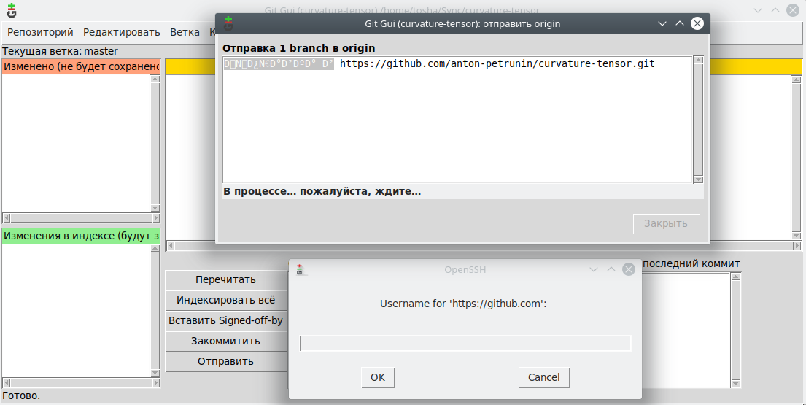Click the Закоммитить button
Image resolution: width=806 pixels, height=405 pixels.
[225, 341]
